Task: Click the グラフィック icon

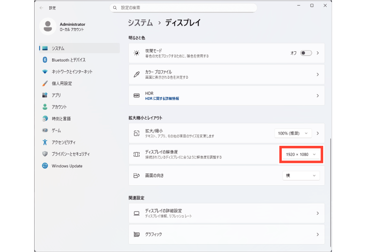Action: point(136,234)
